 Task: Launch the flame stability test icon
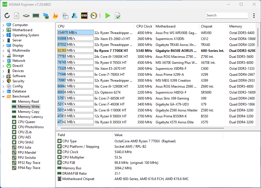click(x=55, y=16)
